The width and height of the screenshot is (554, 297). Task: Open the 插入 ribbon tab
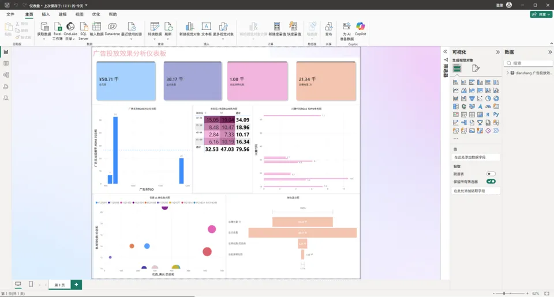(46, 14)
